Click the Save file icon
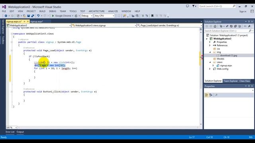 pyautogui.click(x=29, y=16)
